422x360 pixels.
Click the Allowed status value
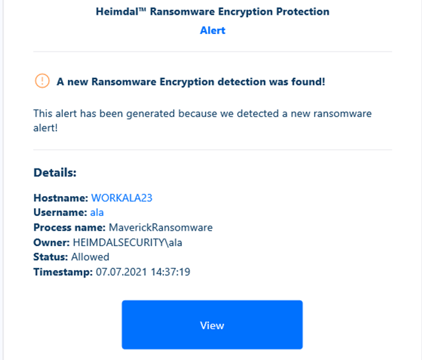(x=90, y=257)
